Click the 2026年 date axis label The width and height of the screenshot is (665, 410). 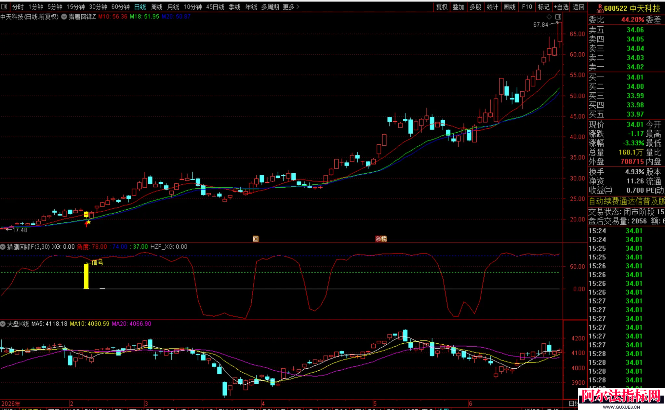pyautogui.click(x=11, y=403)
